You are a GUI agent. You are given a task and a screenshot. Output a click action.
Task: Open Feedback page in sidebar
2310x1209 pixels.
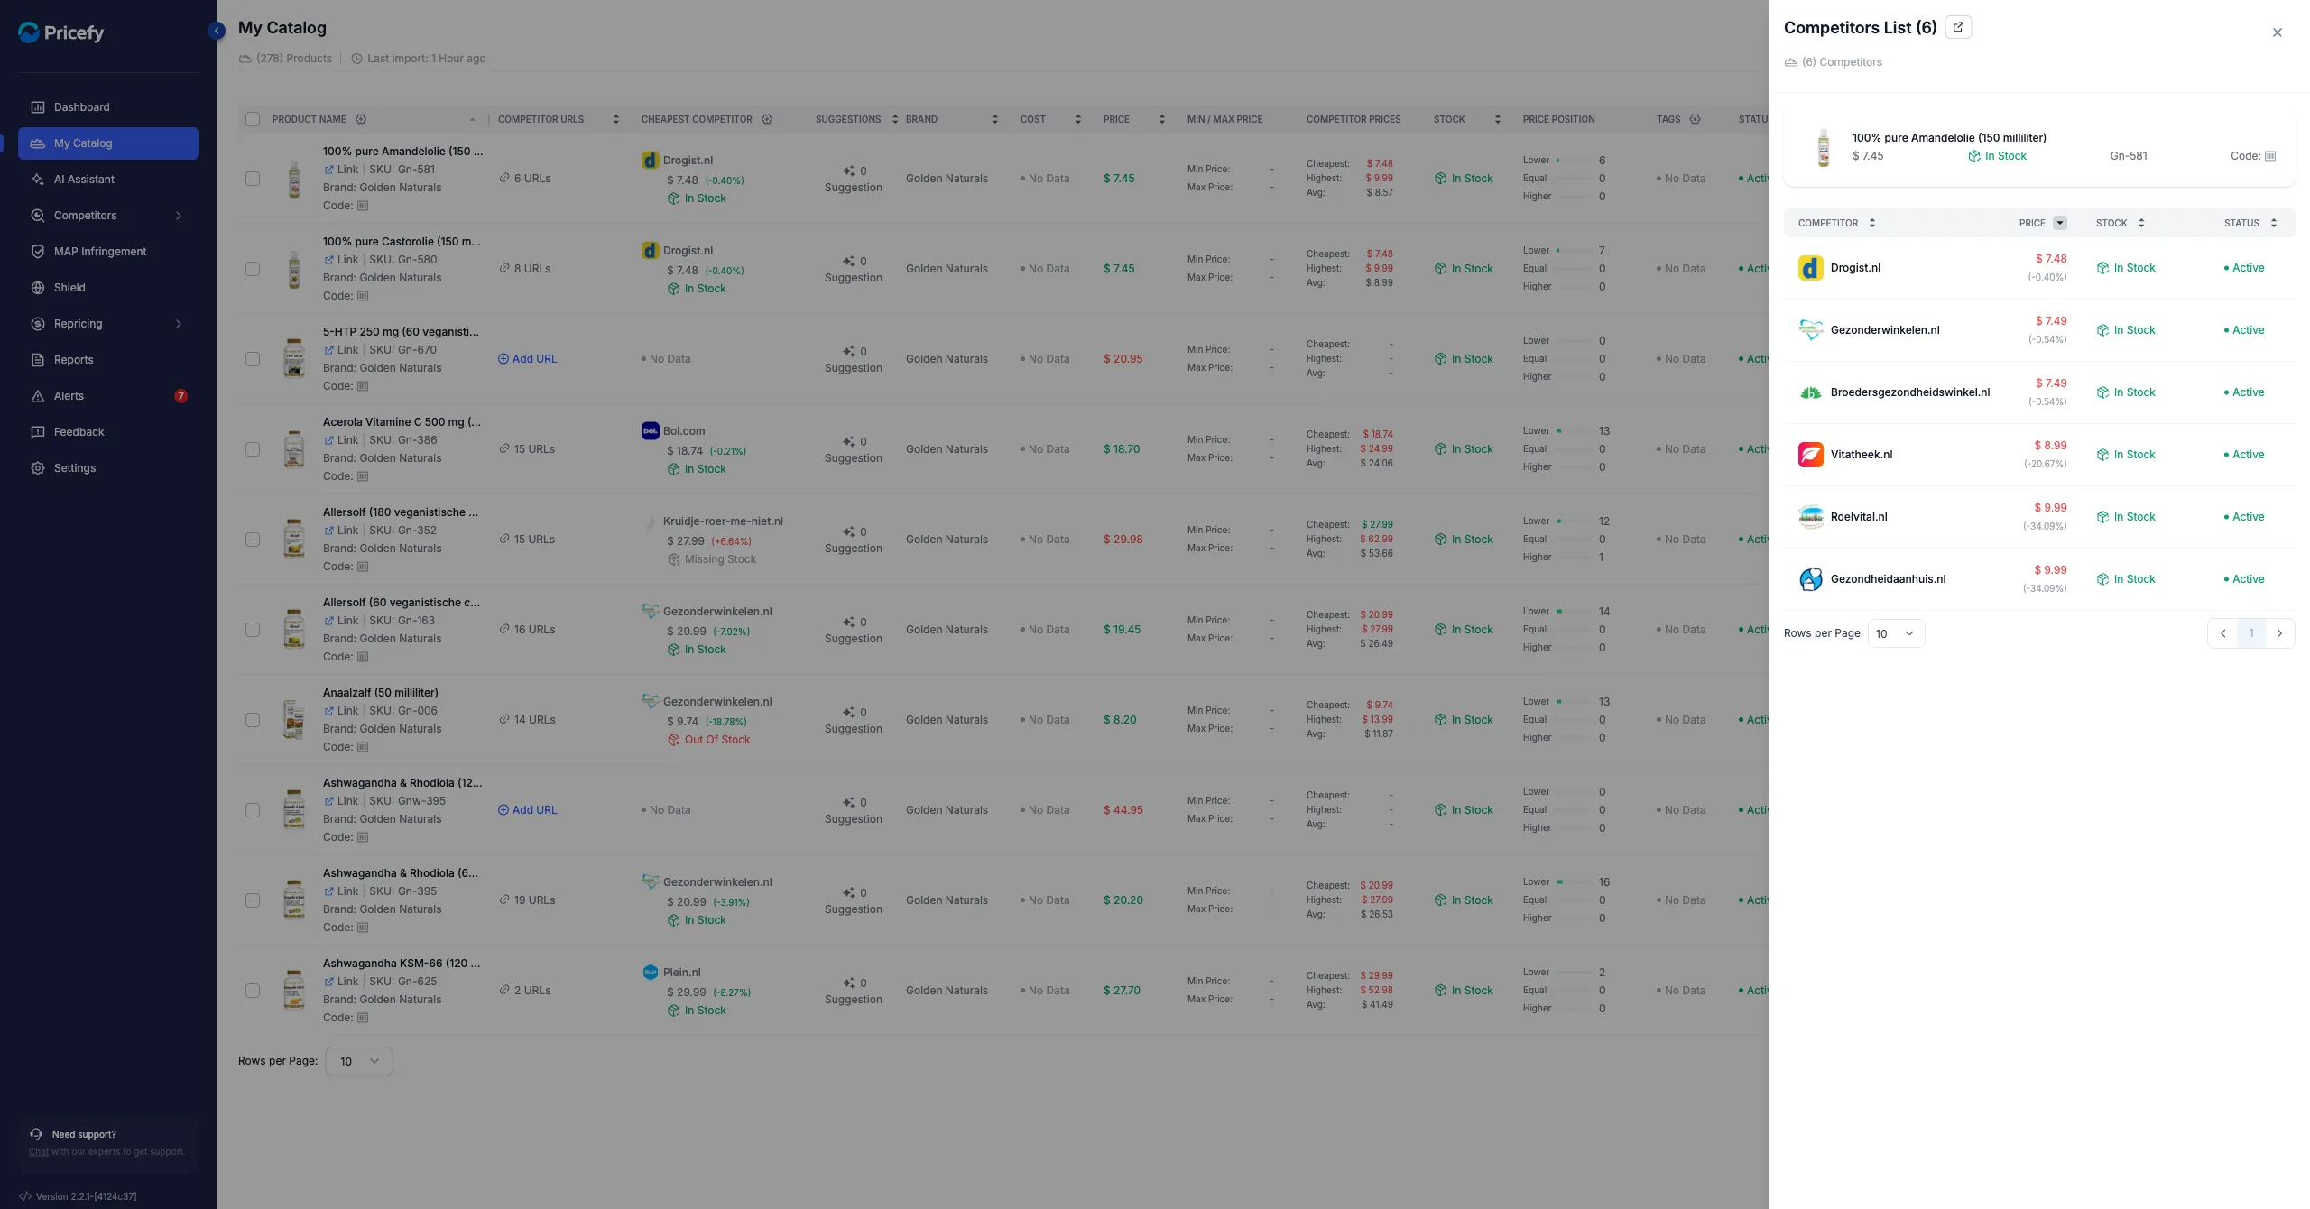(x=108, y=432)
